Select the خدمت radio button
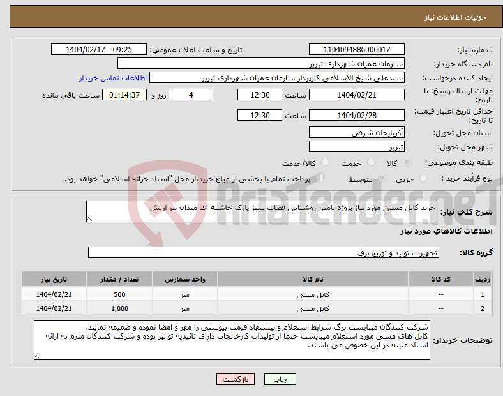The image size is (503, 396). point(371,162)
